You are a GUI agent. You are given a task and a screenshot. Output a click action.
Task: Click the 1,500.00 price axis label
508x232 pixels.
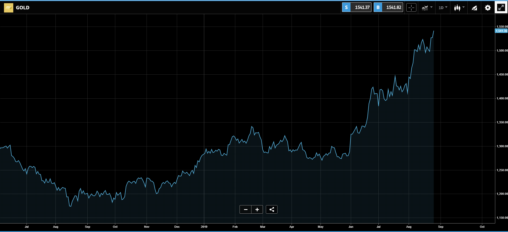pyautogui.click(x=502, y=50)
